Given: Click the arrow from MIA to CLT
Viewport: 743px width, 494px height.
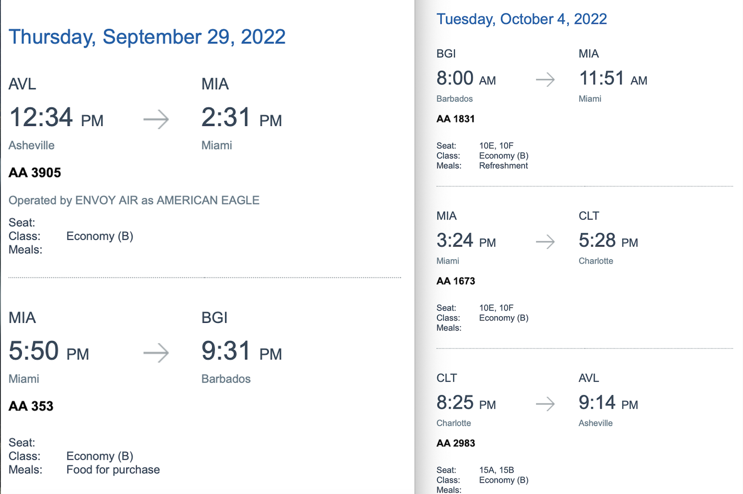Looking at the screenshot, I should point(545,242).
